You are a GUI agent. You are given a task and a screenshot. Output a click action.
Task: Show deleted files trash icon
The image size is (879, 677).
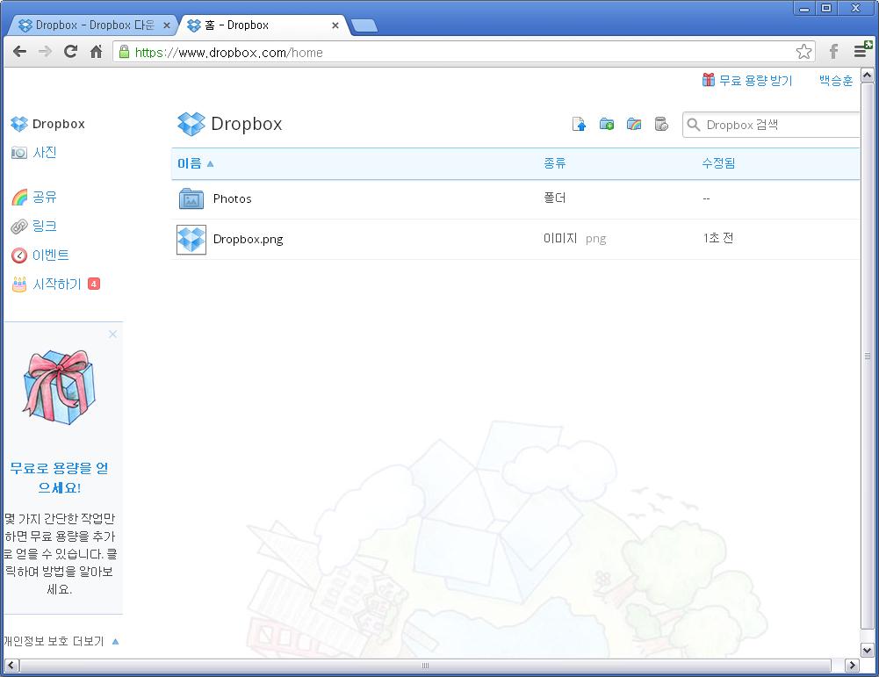pyautogui.click(x=661, y=124)
